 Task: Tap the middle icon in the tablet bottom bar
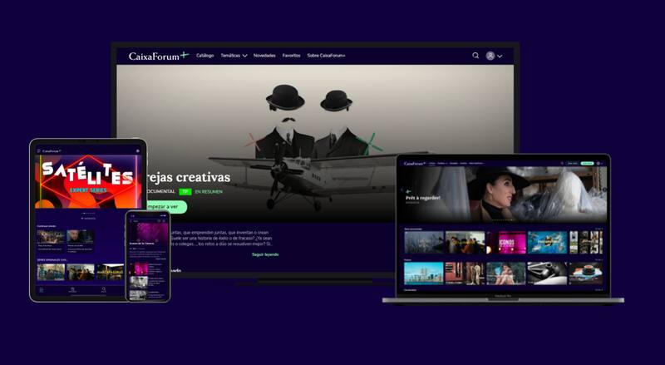pos(72,290)
